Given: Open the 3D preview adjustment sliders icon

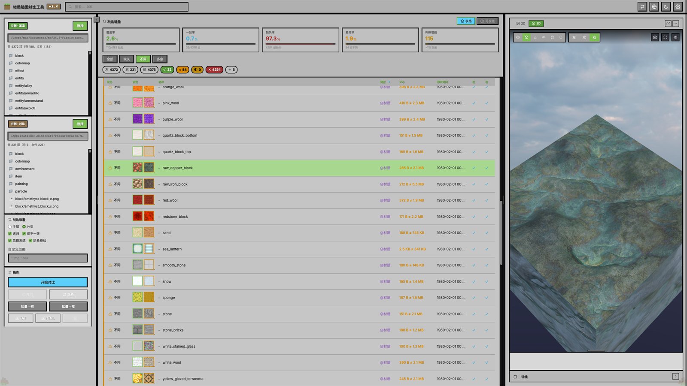Looking at the screenshot, I should pyautogui.click(x=675, y=37).
